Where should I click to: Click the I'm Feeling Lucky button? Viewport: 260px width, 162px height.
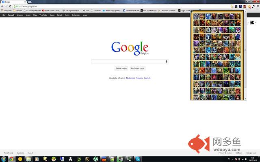138,68
